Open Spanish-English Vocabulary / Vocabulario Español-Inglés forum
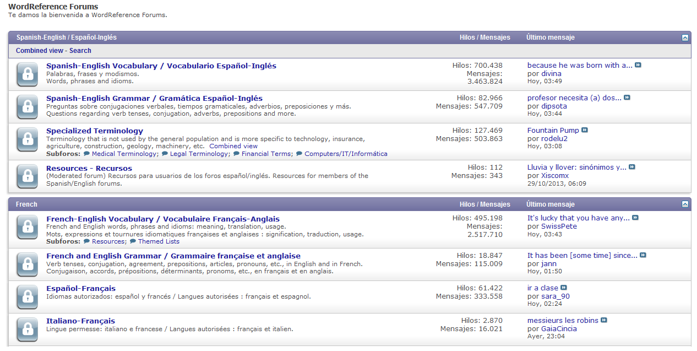 click(161, 66)
